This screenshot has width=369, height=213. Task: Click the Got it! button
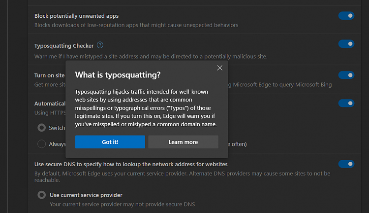point(110,142)
